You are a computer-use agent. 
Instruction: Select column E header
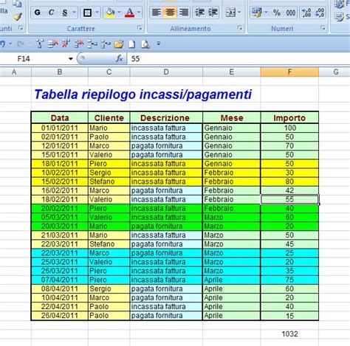(x=232, y=72)
